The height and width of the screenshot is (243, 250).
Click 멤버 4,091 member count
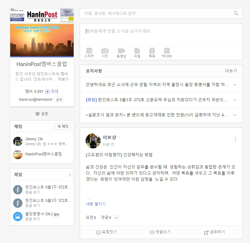(x=34, y=91)
